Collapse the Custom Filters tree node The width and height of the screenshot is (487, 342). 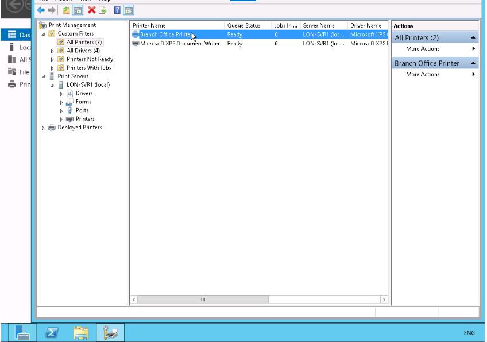(44, 34)
